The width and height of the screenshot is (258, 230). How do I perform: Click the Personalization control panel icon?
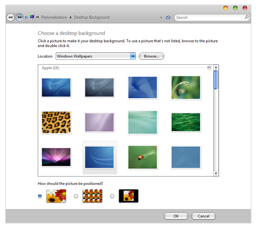click(32, 17)
